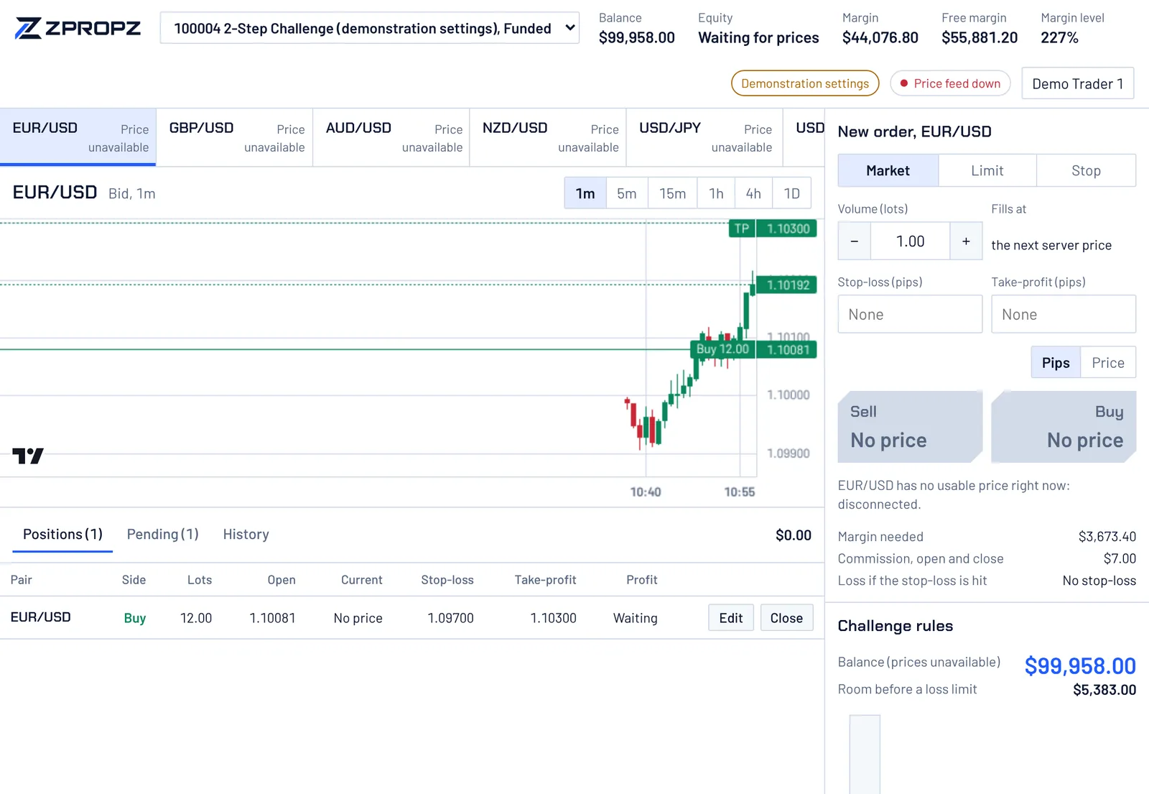
Task: Click the Price feed down status
Action: (950, 83)
